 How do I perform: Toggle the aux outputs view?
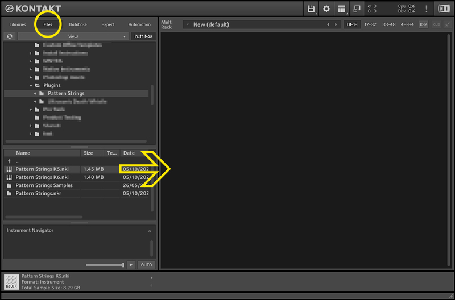(x=436, y=24)
